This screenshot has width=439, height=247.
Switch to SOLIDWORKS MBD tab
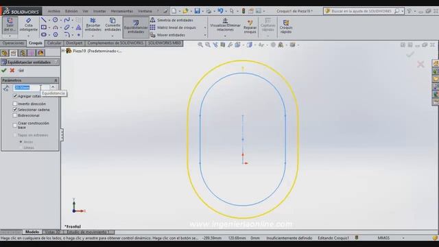click(x=165, y=43)
